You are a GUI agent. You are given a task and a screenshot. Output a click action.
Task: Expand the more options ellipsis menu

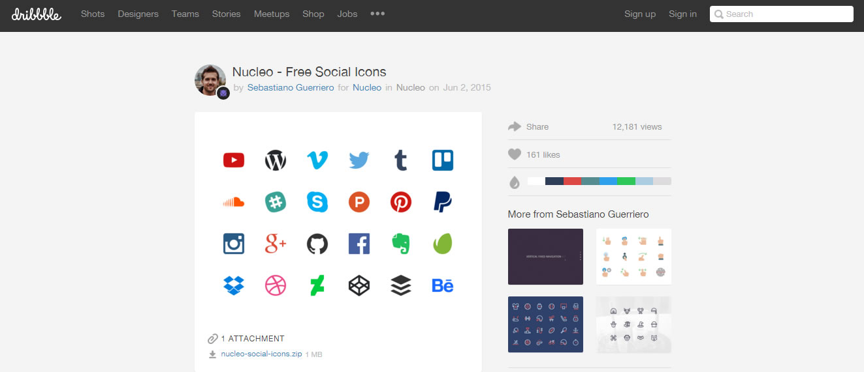(377, 14)
